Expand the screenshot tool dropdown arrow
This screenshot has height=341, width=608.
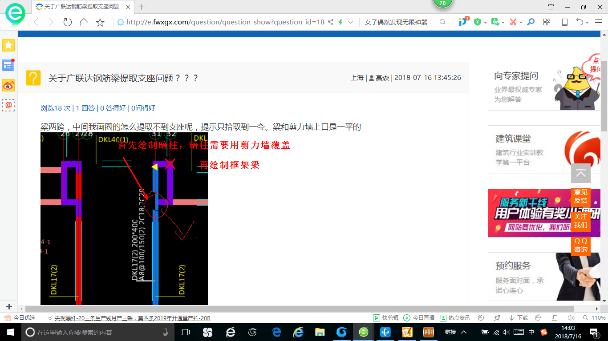(521, 23)
